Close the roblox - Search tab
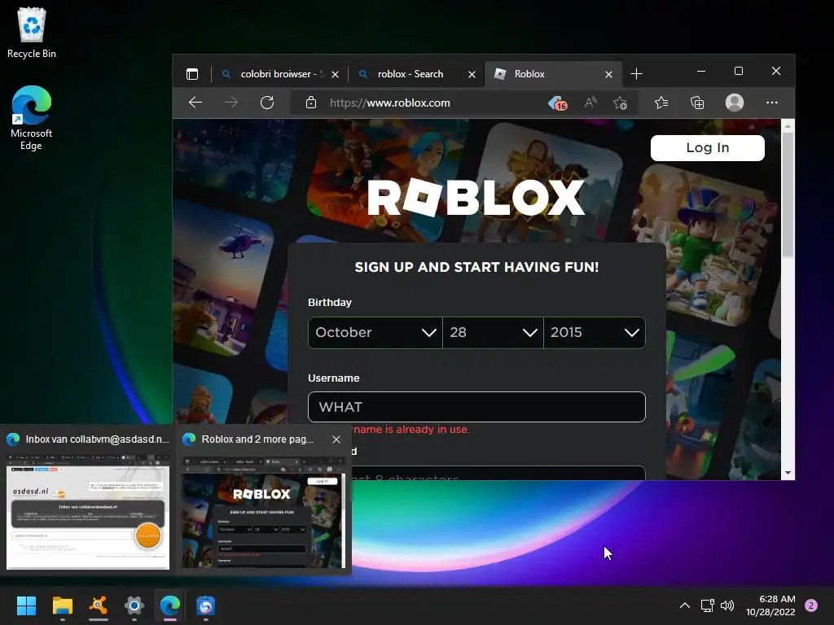The width and height of the screenshot is (834, 625). click(472, 74)
